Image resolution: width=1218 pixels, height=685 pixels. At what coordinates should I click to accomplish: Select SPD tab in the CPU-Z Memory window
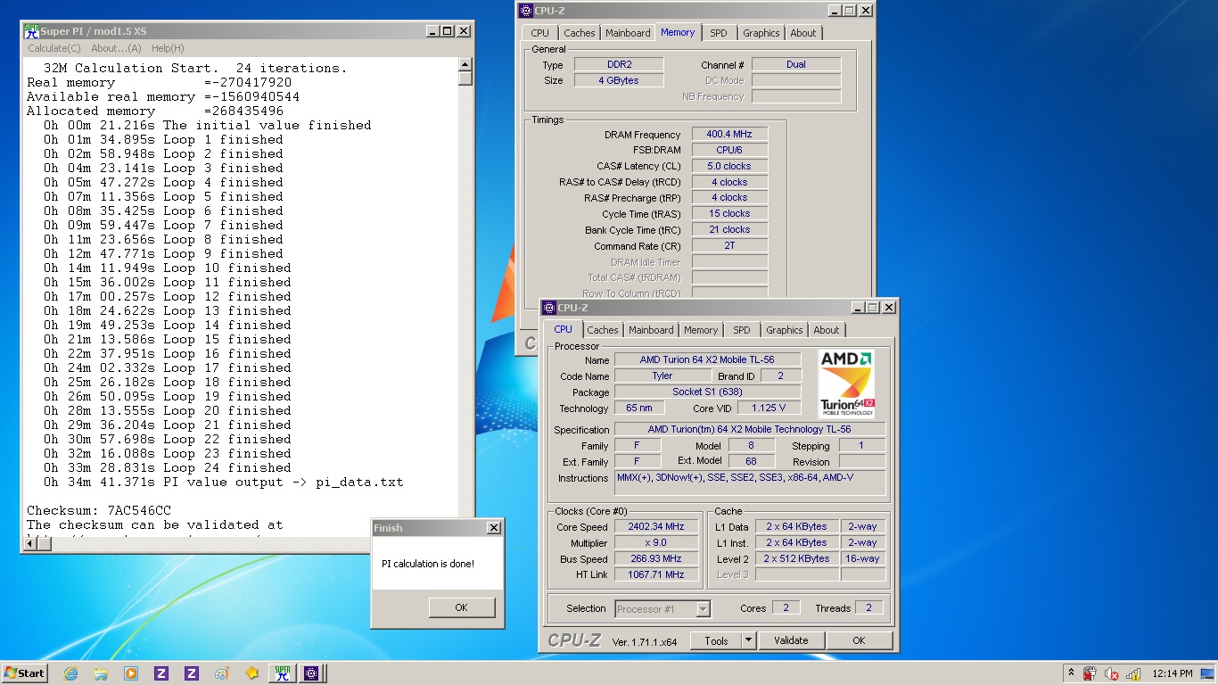coord(719,33)
